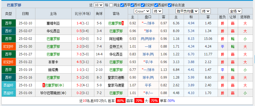Click the 西超杯 league tag on 25-01-13

[x=9, y=85]
